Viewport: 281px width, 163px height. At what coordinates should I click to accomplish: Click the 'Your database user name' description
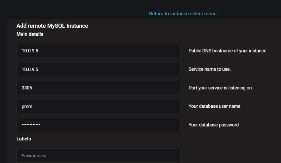click(214, 106)
